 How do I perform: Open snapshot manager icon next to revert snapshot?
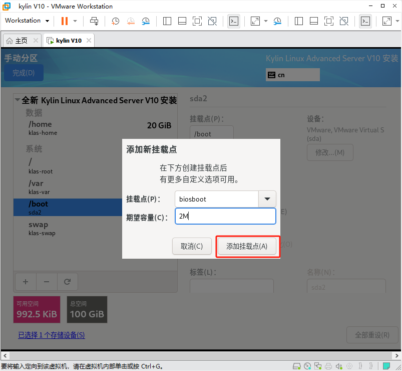pos(146,21)
